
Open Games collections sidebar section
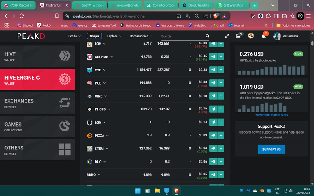[38, 127]
